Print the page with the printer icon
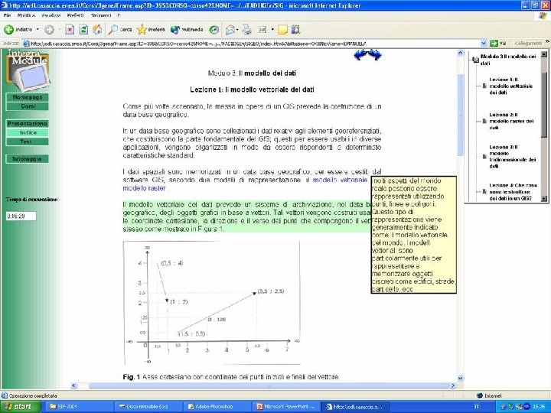551x413 pixels. click(246, 30)
